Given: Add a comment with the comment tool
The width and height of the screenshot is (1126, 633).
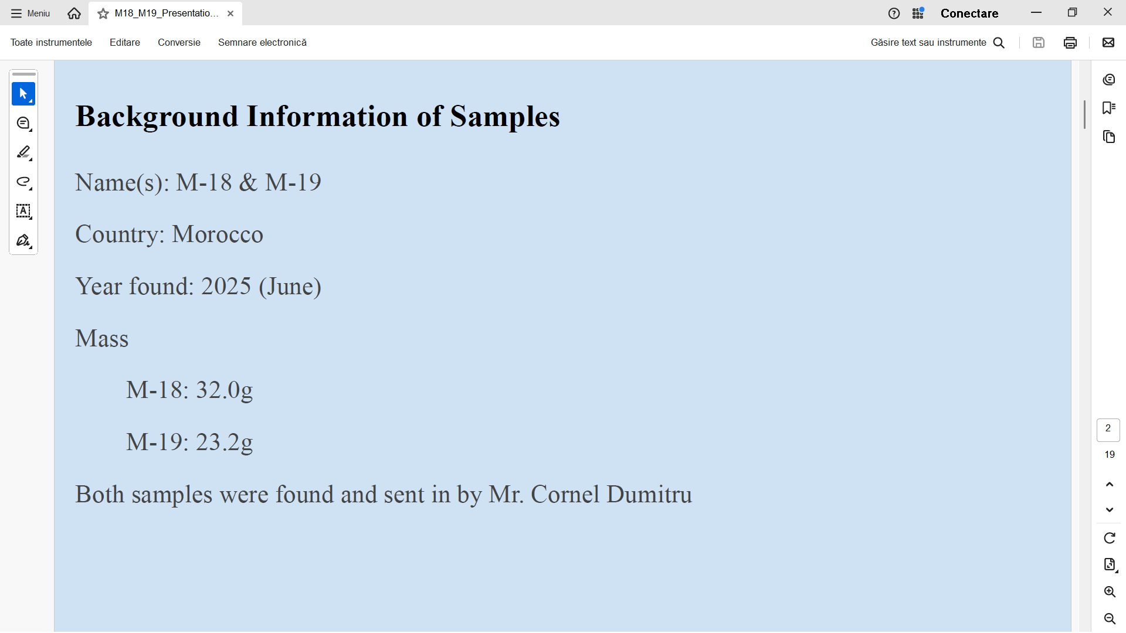Looking at the screenshot, I should (23, 124).
